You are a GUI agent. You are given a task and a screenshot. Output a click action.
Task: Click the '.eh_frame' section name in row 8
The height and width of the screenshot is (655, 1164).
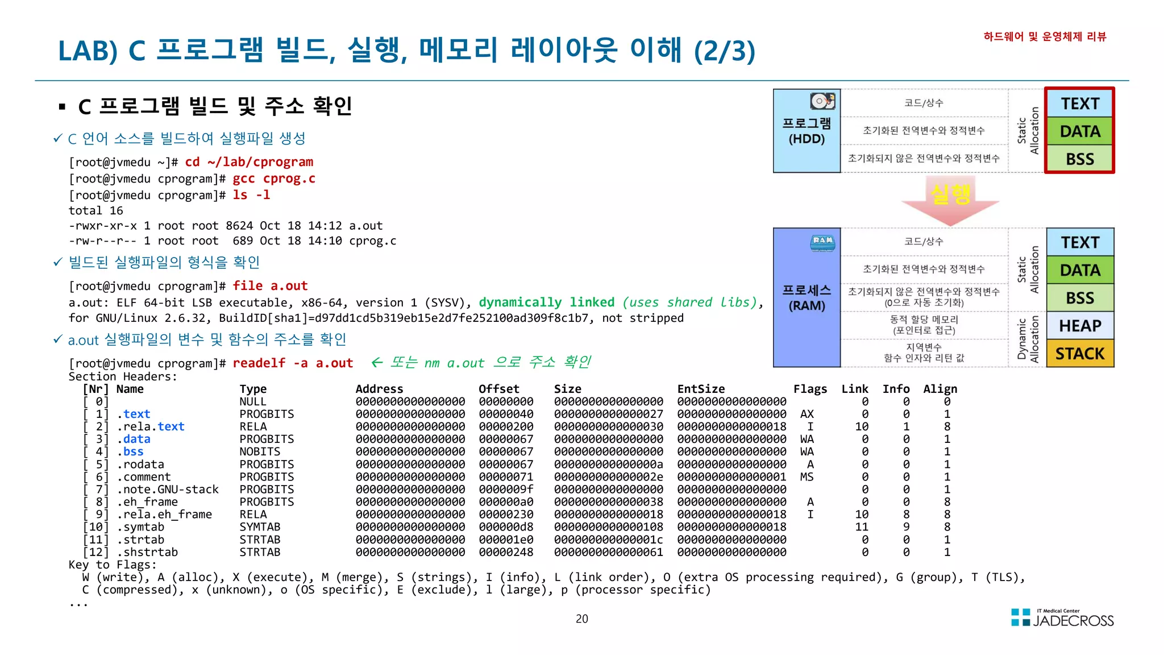(x=147, y=501)
